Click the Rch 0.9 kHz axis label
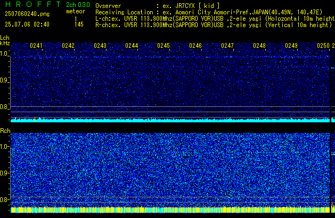This screenshot has width=335, height=218. click(4, 173)
